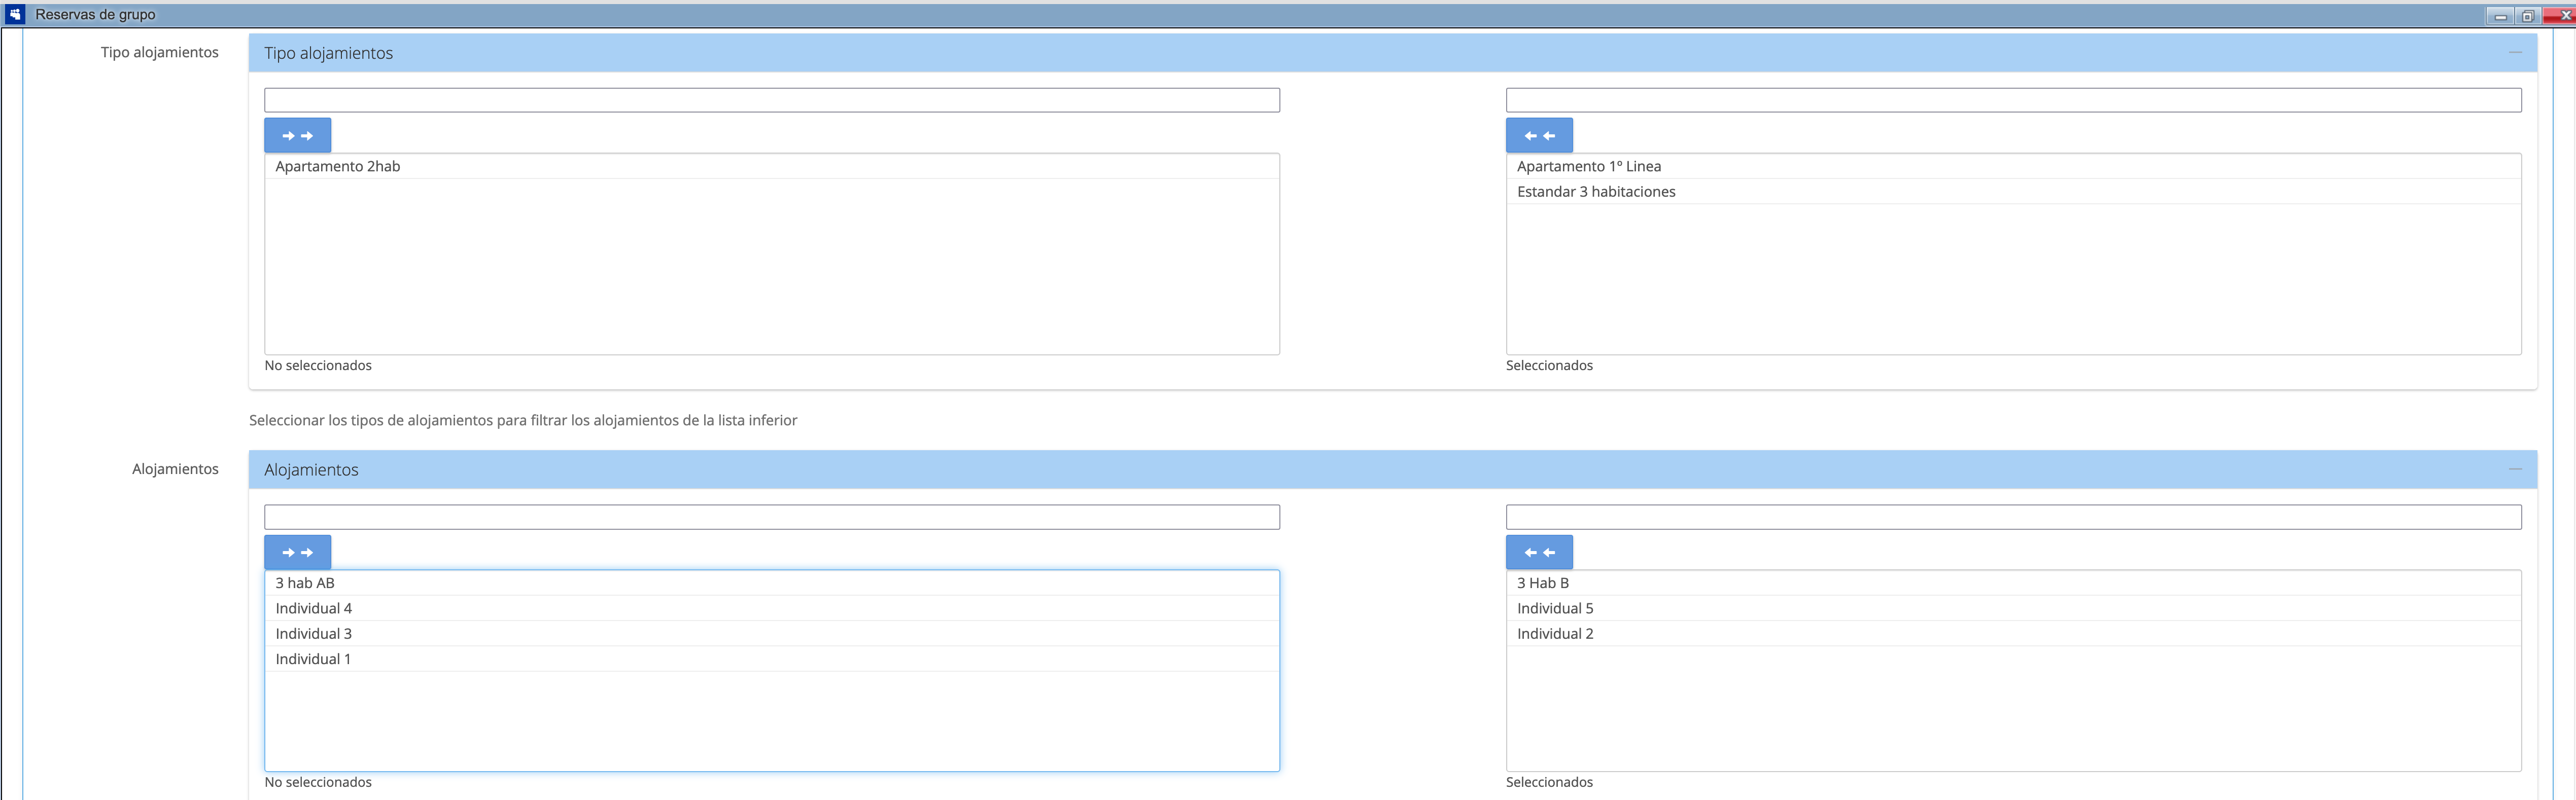Viewport: 2576px width, 800px height.
Task: Select 3 Hab B in selected list
Action: pos(1542,583)
